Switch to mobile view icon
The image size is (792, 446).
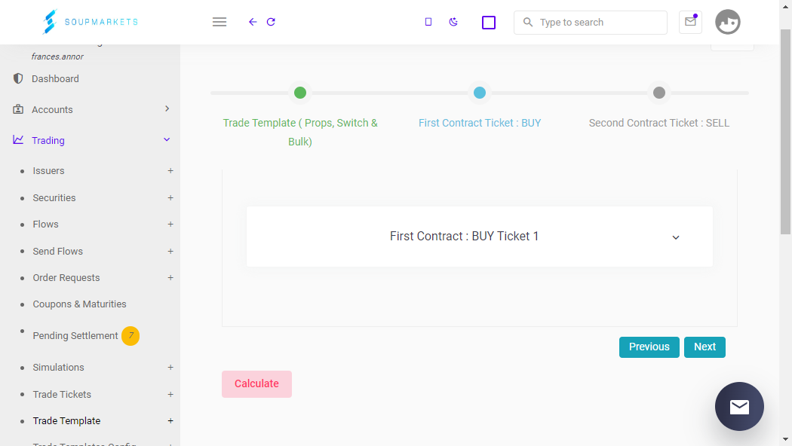coord(428,22)
